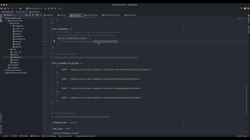Click 'DEFAULT_PERMISSION_CLASSES' editor breadcrumb

click(66, 133)
